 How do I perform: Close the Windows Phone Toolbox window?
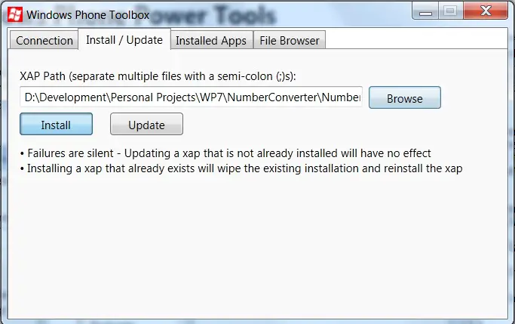tap(486, 11)
